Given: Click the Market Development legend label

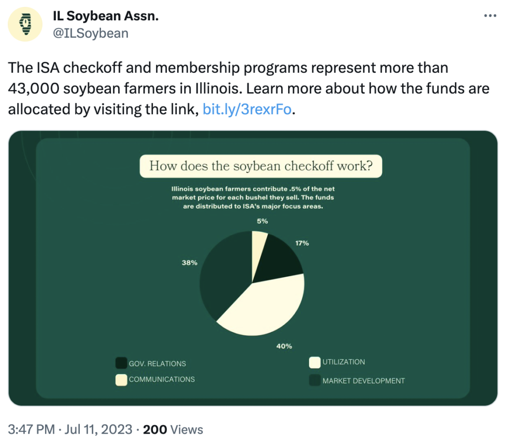Looking at the screenshot, I should [x=363, y=381].
